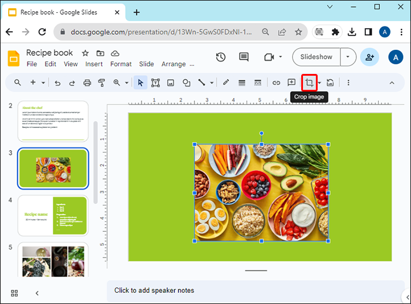The width and height of the screenshot is (411, 304).
Task: Open the Insert menu
Action: (x=94, y=64)
